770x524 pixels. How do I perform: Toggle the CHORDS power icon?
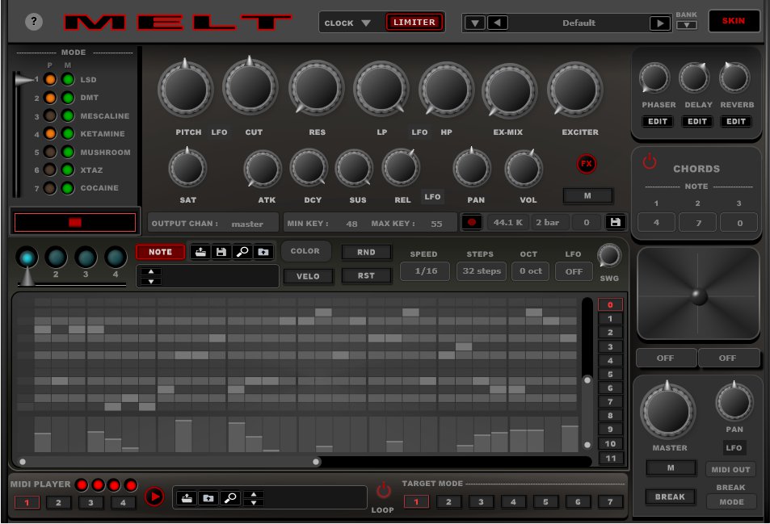tap(650, 161)
